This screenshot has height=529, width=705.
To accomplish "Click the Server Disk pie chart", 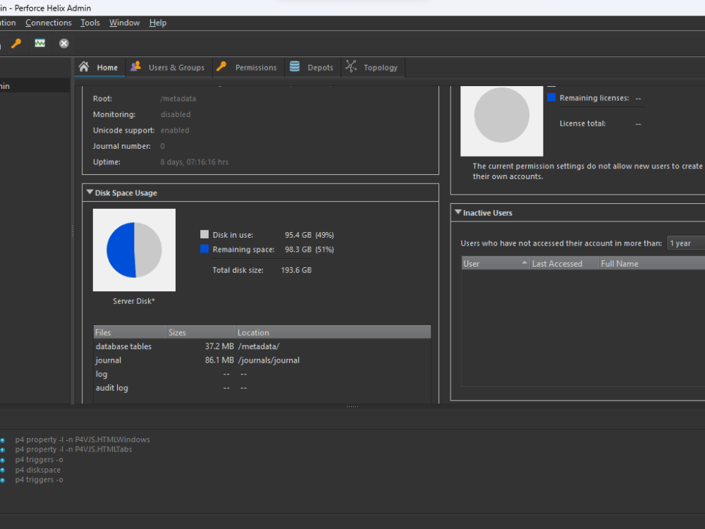I will pos(134,250).
